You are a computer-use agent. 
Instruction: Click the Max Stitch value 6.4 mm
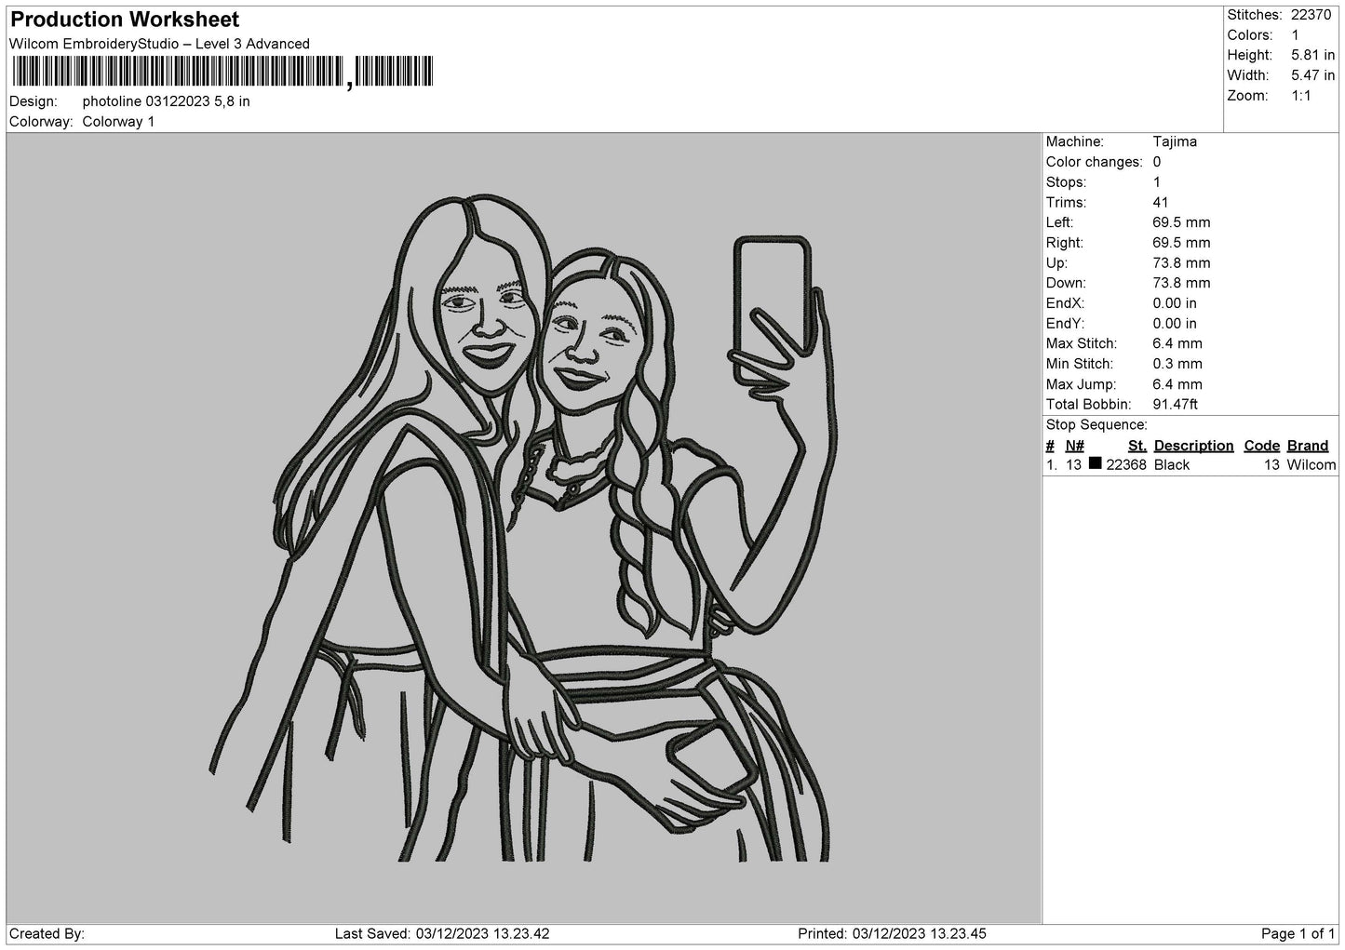tap(1177, 344)
